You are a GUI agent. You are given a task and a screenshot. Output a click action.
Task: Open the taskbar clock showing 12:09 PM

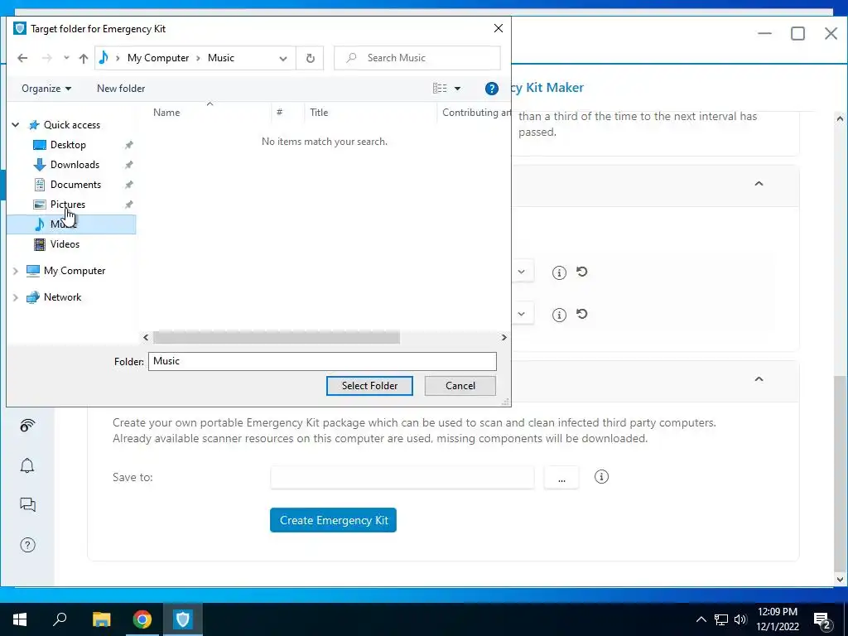[x=777, y=619]
